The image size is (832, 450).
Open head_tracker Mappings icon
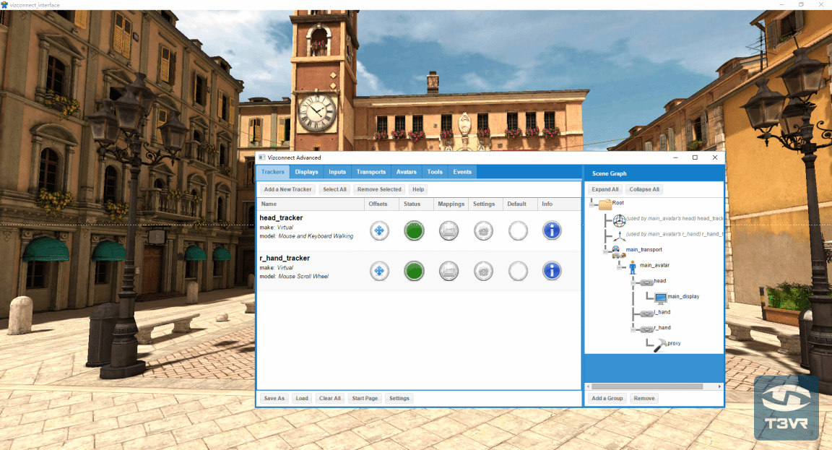[448, 231]
